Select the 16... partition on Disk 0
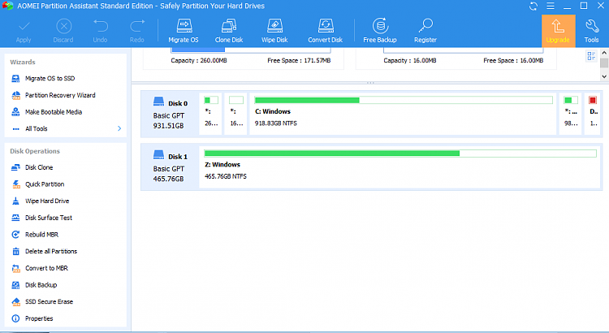The height and width of the screenshot is (333, 609). 235,114
